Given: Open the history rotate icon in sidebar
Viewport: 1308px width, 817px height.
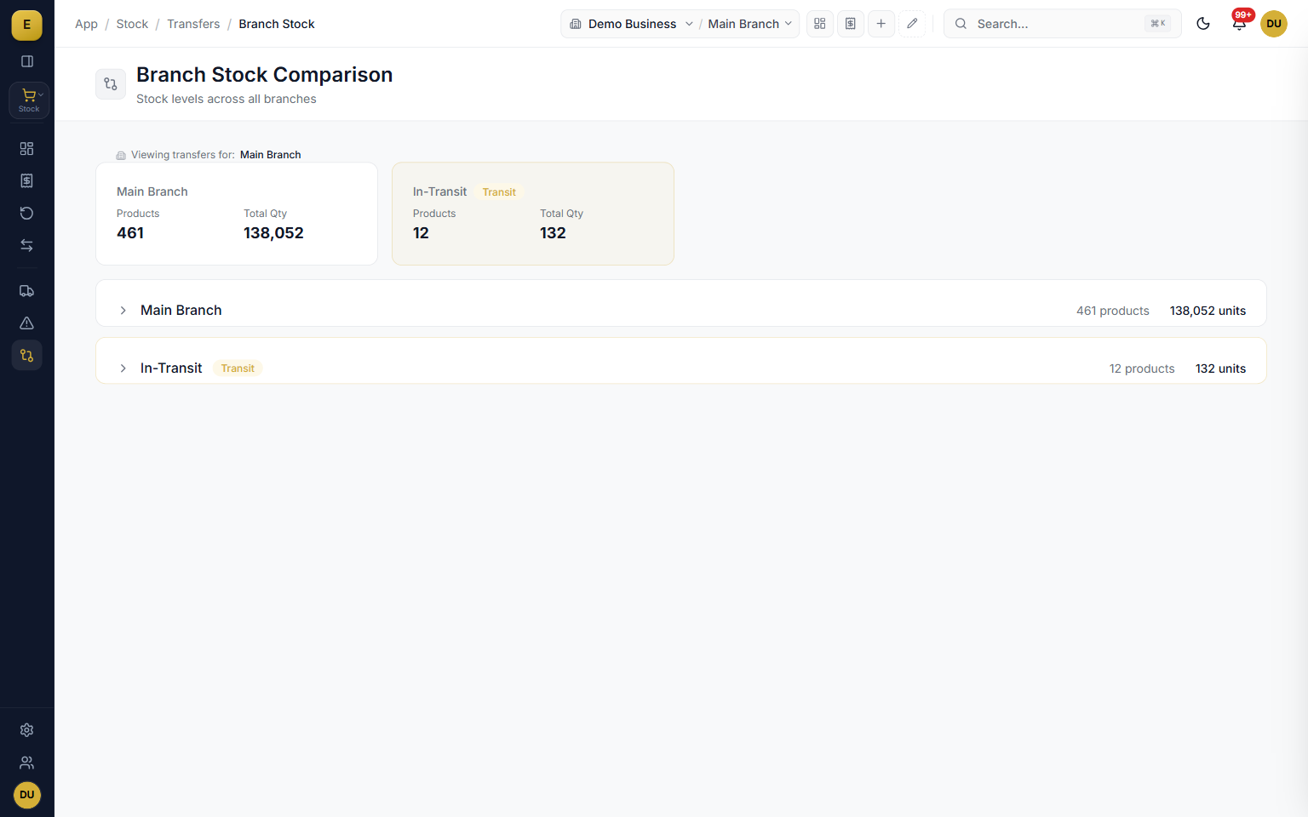Looking at the screenshot, I should 27,214.
